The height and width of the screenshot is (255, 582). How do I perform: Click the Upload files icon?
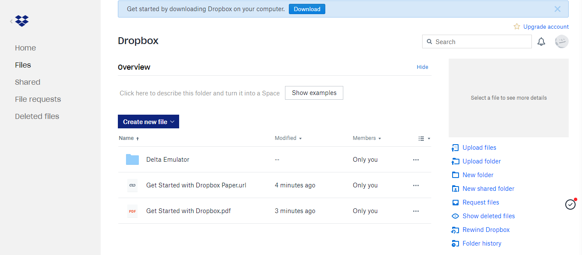click(x=455, y=148)
